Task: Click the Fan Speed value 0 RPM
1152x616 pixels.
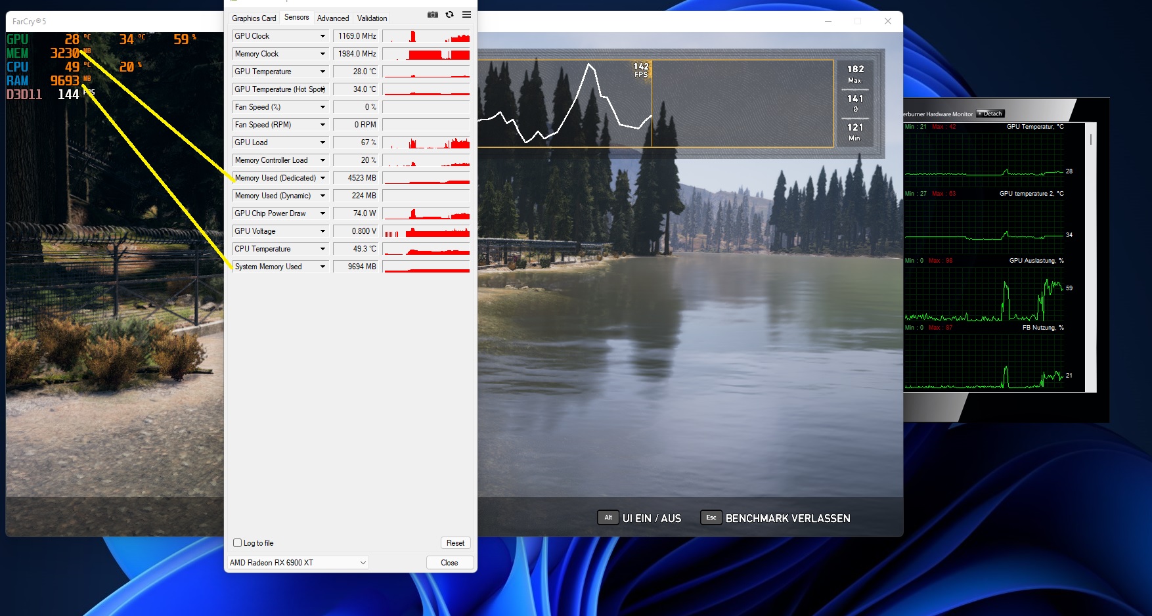Action: pyautogui.click(x=356, y=125)
